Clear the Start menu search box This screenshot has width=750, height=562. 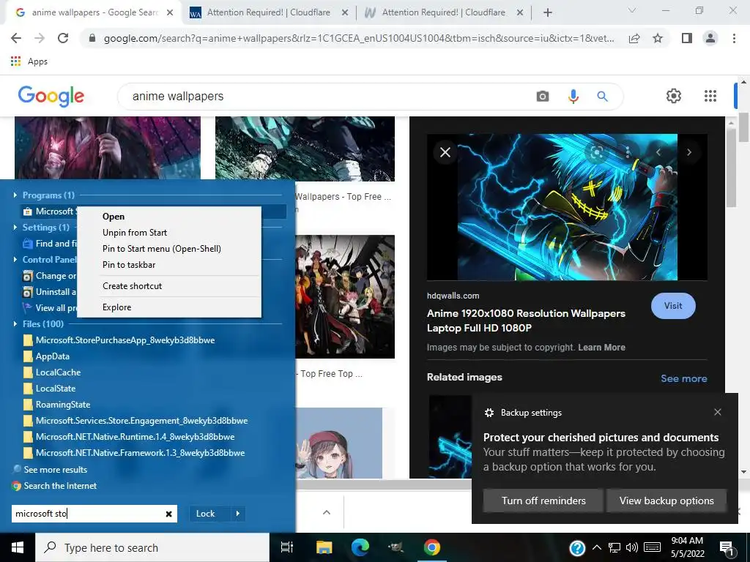pyautogui.click(x=168, y=514)
